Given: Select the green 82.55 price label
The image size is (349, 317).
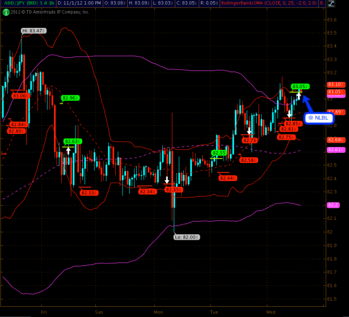Looking at the screenshot, I should (220, 153).
